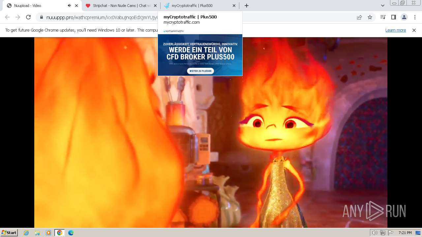Open Chrome three-dot menu
The width and height of the screenshot is (422, 237).
415,17
